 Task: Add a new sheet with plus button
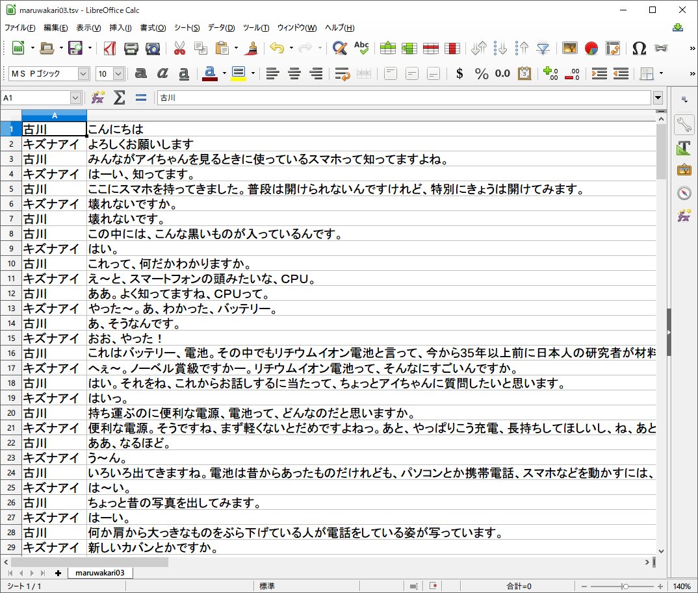click(x=58, y=573)
